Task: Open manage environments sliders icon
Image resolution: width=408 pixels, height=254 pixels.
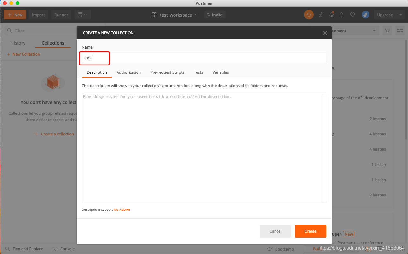Action: point(400,31)
